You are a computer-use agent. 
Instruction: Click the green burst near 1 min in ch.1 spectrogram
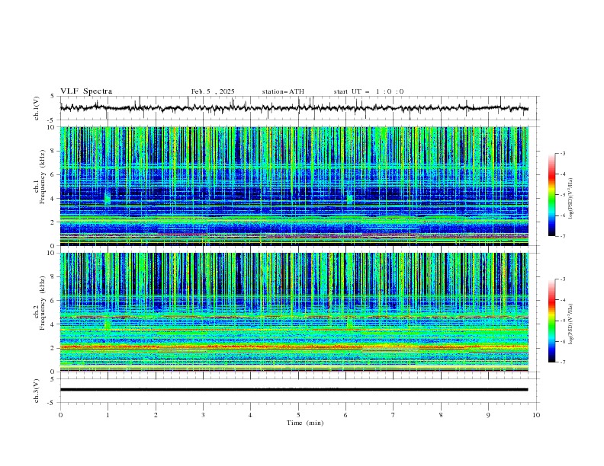(x=108, y=198)
